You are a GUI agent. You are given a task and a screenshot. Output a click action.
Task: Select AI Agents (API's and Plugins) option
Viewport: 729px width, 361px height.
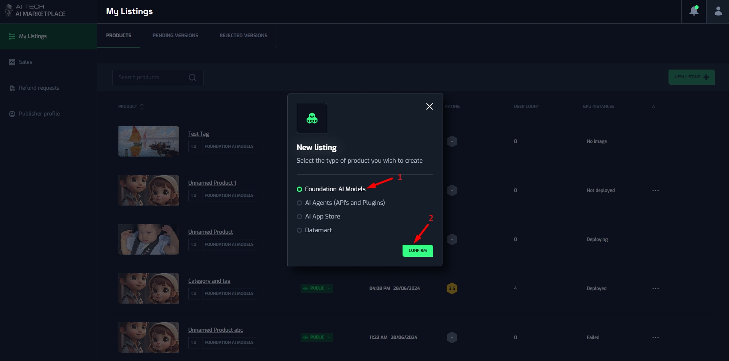point(299,203)
